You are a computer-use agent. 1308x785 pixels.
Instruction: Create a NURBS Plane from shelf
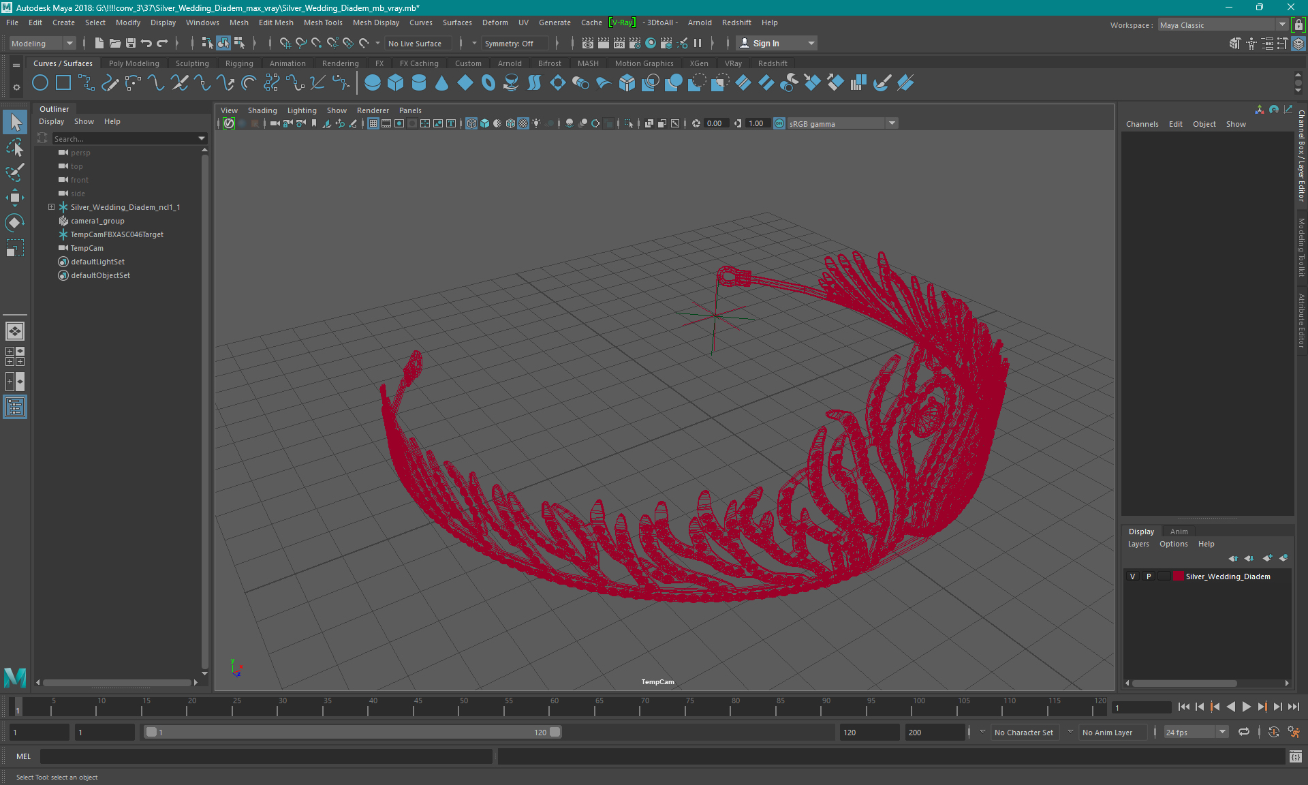[465, 83]
